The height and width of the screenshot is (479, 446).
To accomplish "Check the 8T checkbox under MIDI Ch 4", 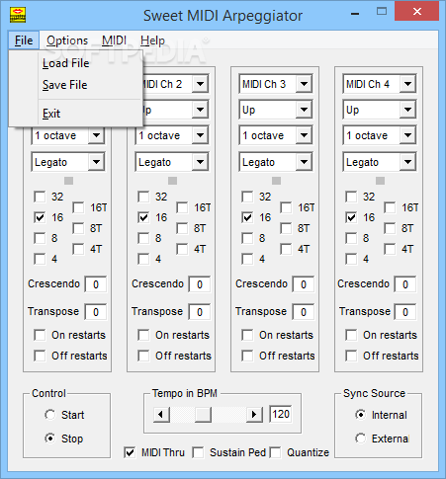I will 390,228.
